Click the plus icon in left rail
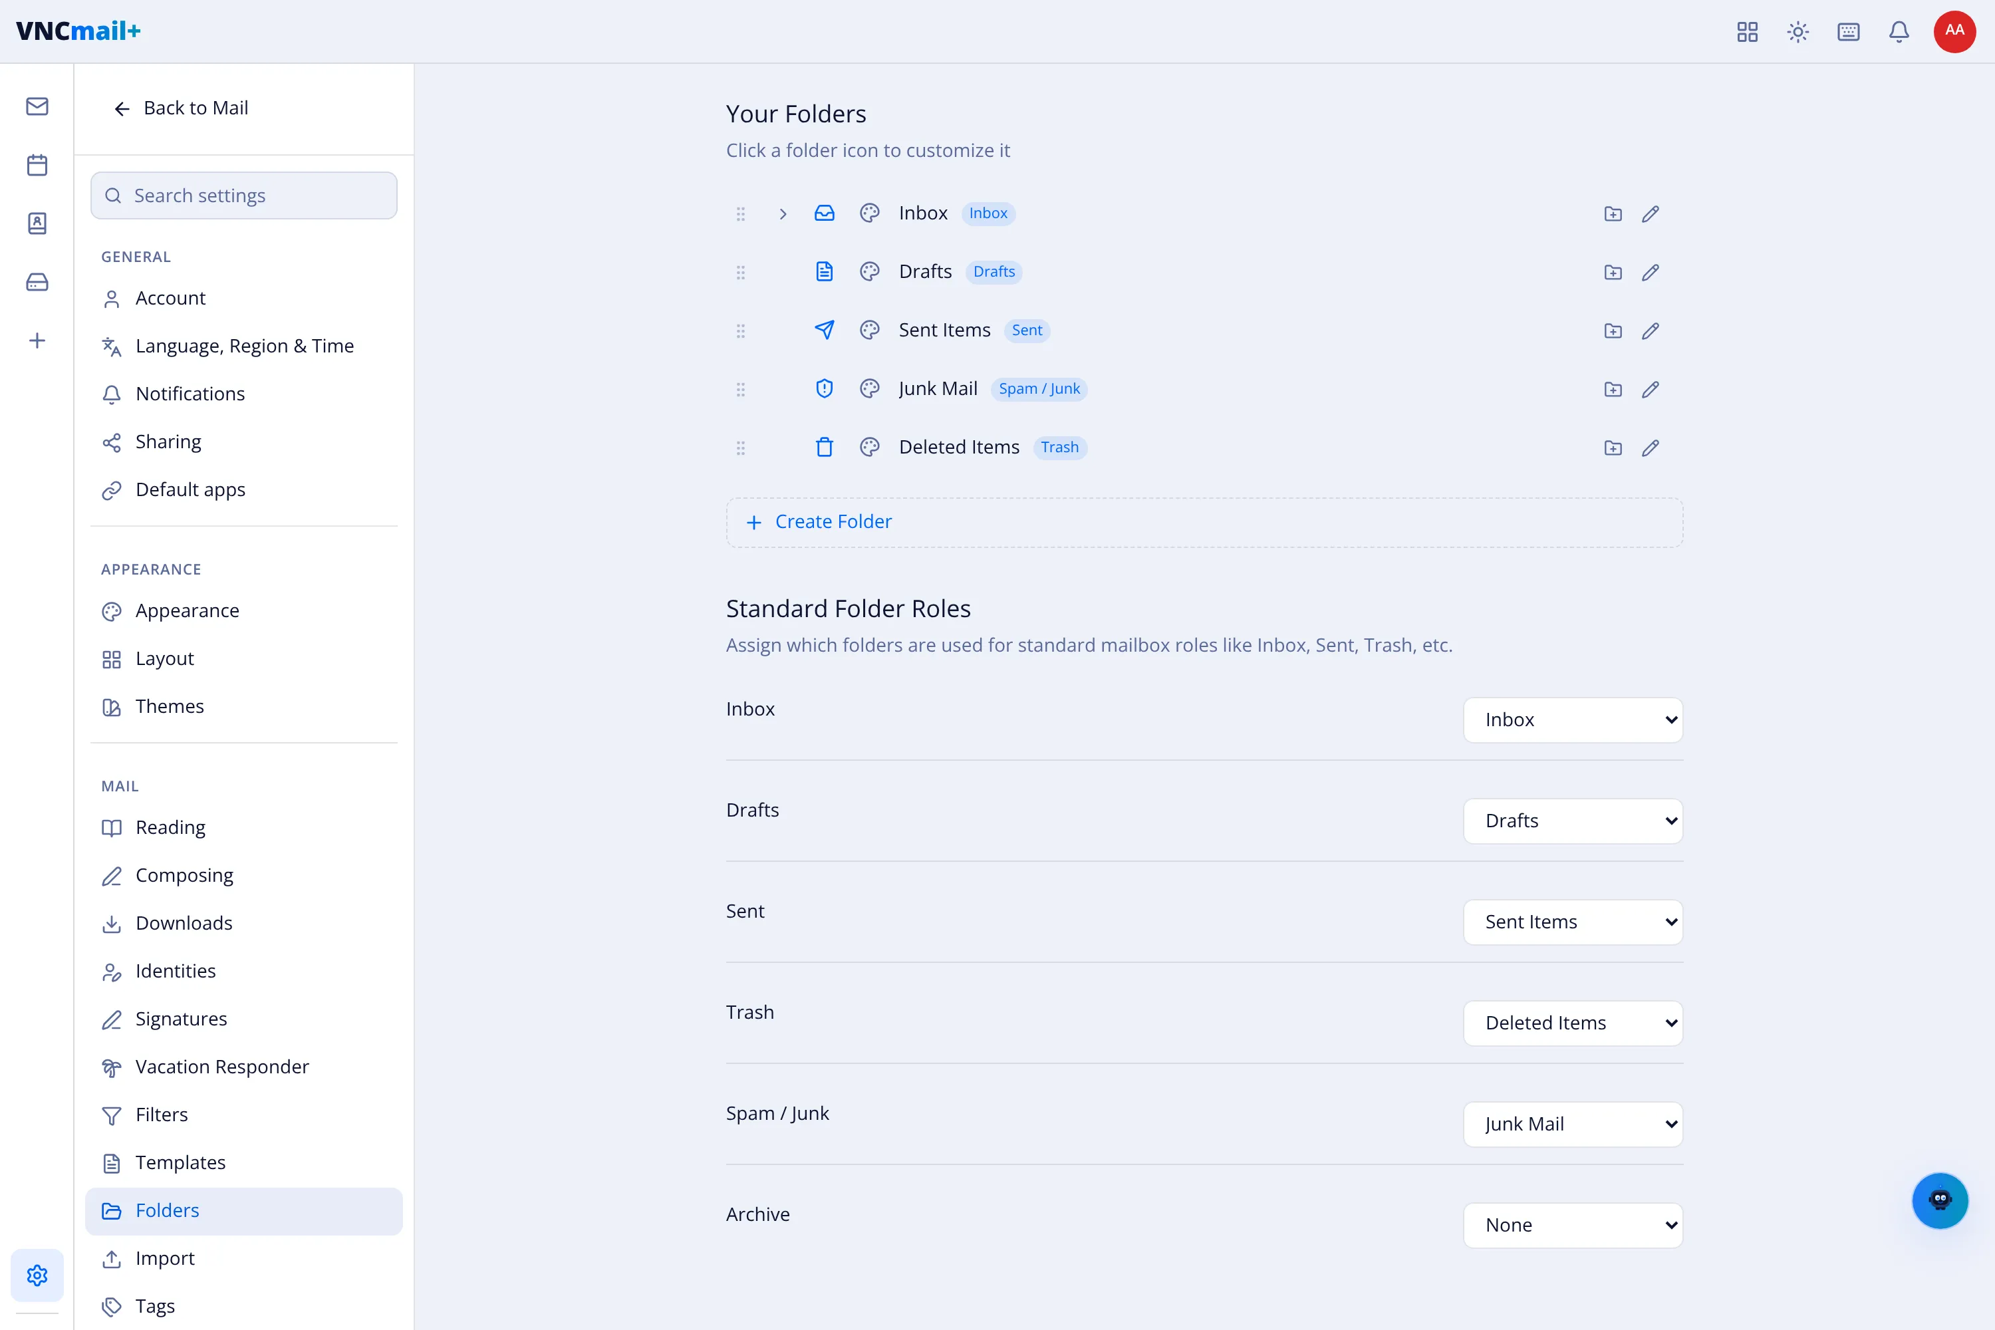The height and width of the screenshot is (1330, 1995). coord(37,340)
